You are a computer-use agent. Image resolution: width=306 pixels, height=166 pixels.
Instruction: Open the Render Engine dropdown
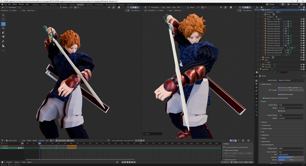(x=291, y=80)
